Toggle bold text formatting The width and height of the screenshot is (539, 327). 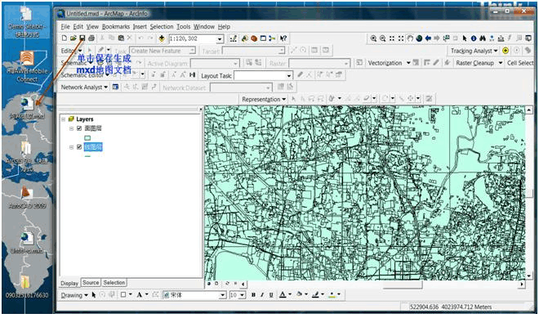(x=253, y=295)
